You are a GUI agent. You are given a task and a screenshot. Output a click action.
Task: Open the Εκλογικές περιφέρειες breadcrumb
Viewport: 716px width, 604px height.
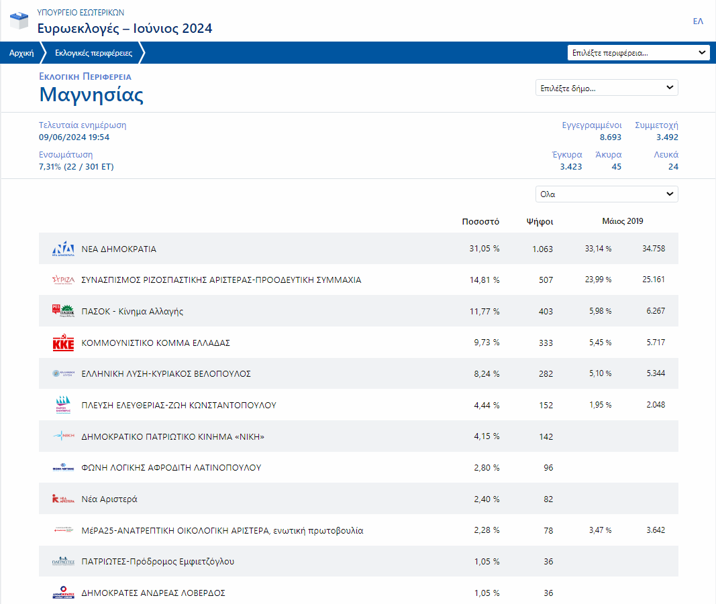[x=93, y=53]
